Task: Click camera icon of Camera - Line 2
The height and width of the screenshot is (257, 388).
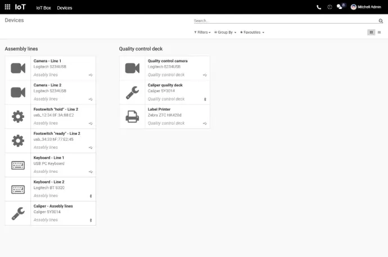Action: click(x=18, y=93)
